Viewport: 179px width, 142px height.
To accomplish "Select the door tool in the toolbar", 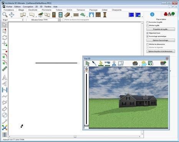I will coord(54,15).
